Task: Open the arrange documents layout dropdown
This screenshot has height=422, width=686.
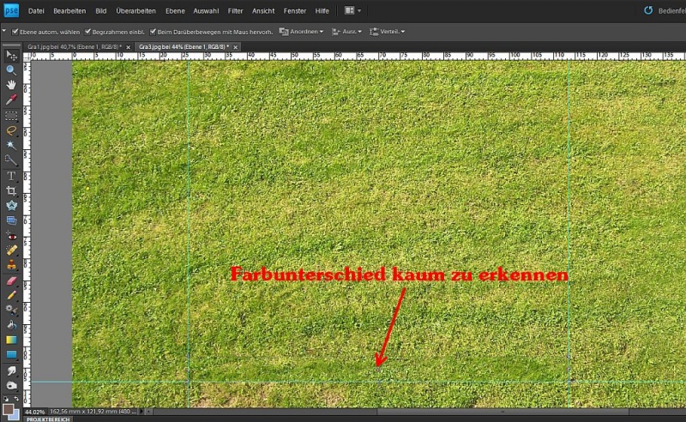Action: coord(352,10)
